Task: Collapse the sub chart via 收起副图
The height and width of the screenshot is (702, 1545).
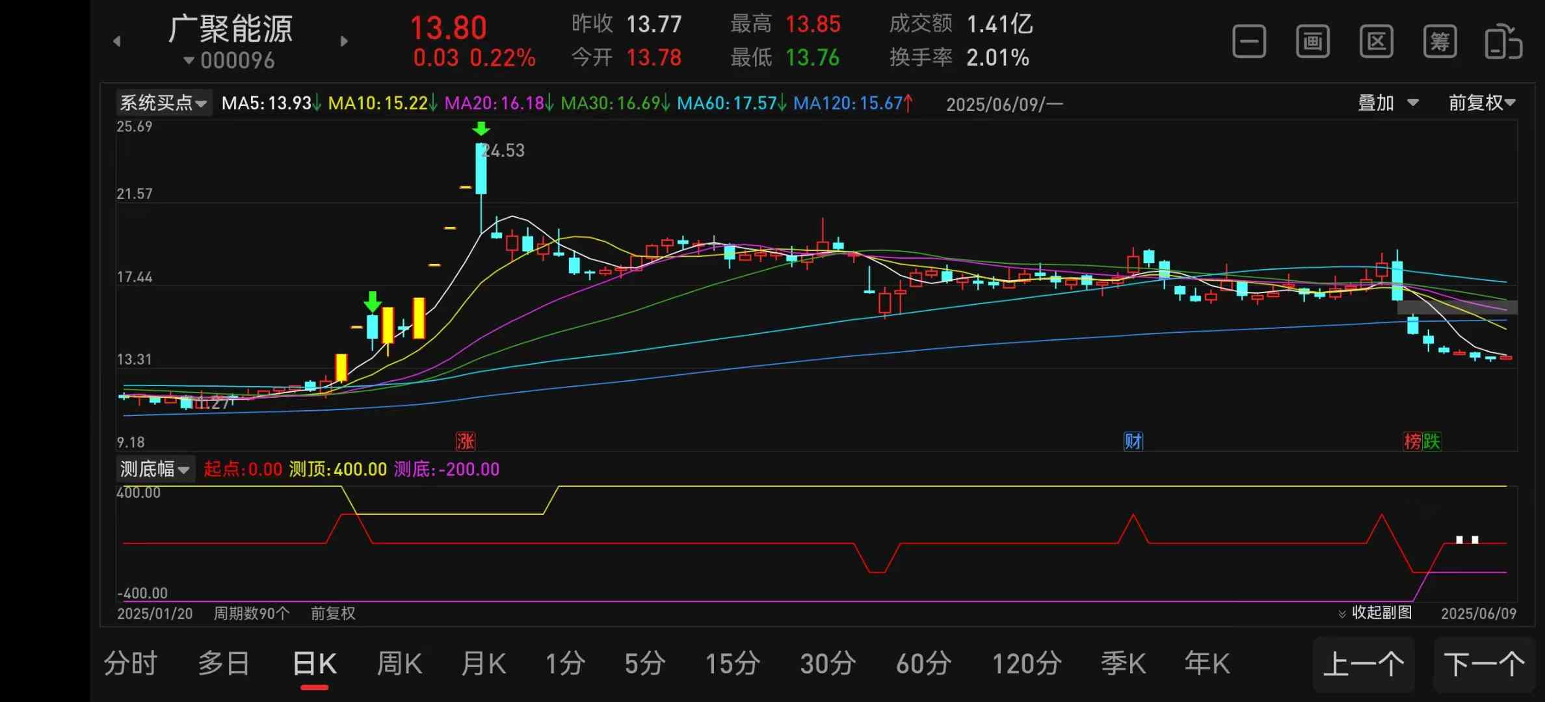Action: pos(1375,612)
